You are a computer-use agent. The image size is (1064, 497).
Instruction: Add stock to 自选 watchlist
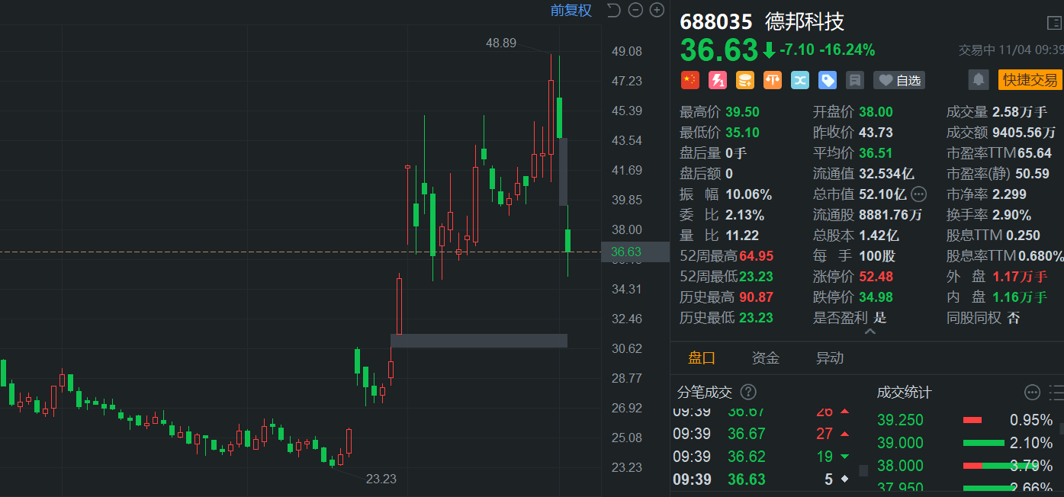899,79
